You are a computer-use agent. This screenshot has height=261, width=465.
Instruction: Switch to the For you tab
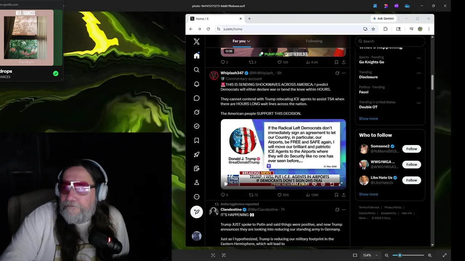pos(241,41)
